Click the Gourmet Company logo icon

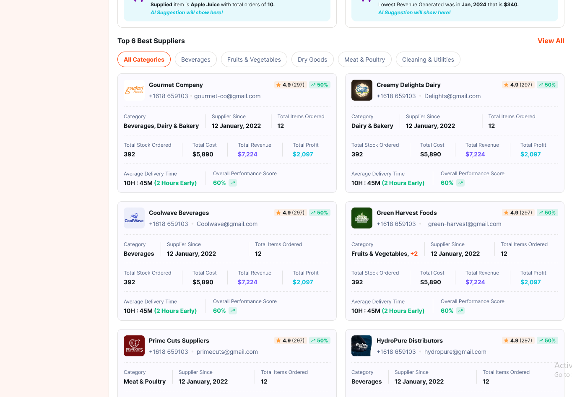tap(134, 90)
